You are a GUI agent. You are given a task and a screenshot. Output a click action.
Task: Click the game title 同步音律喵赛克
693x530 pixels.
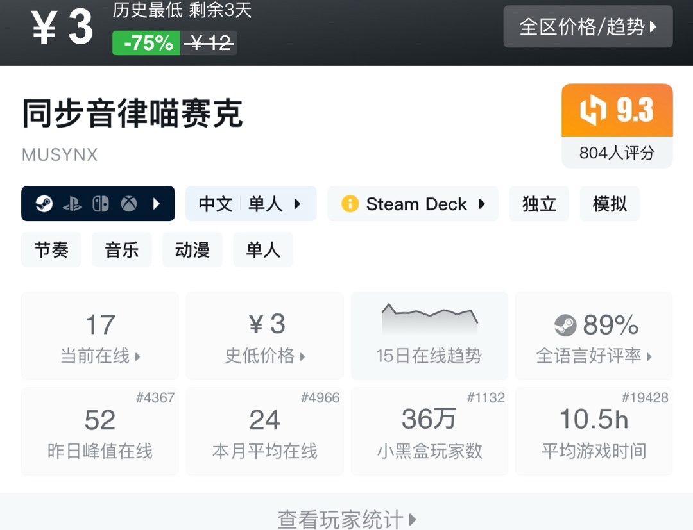pos(133,113)
